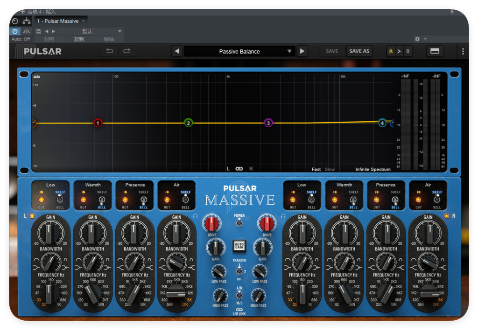Screen dimensions: 478x330
Task: Open the three-dot options menu
Action: (463, 51)
